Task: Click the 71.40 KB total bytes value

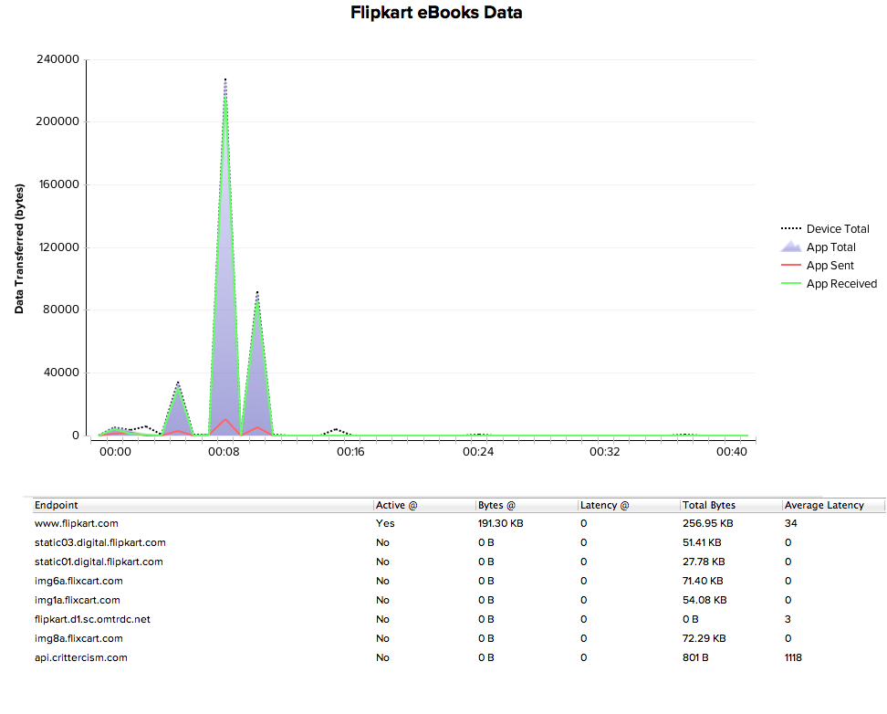Action: coord(703,581)
